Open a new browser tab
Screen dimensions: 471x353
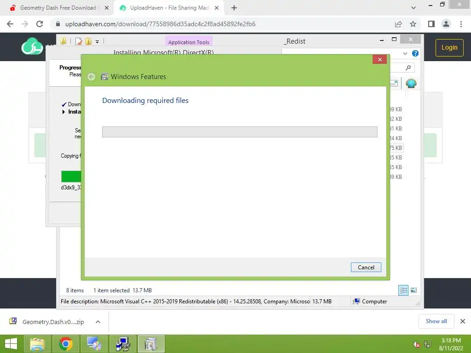(x=234, y=8)
